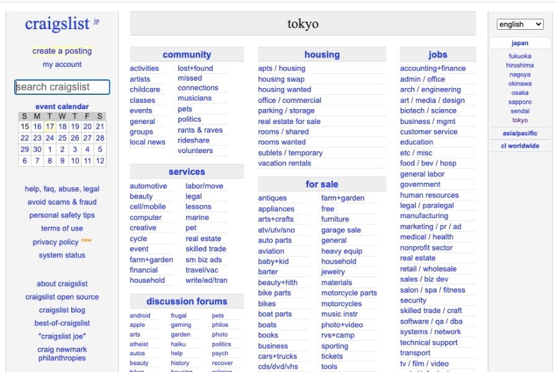Open the discussion forums section header
This screenshot has width=558, height=372.
[187, 301]
